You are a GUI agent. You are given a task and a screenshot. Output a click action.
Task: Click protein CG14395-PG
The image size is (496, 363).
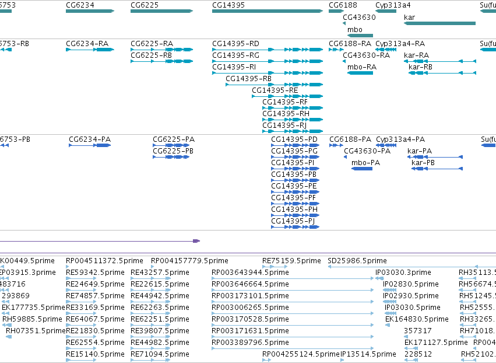click(x=294, y=151)
